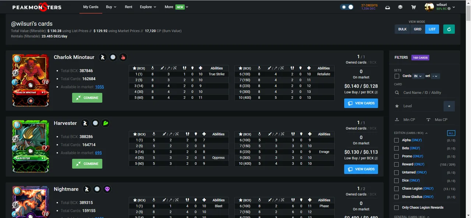The image size is (471, 218).
Task: Check Only Chaos Legion Rewards checkbox
Action: pos(397,208)
